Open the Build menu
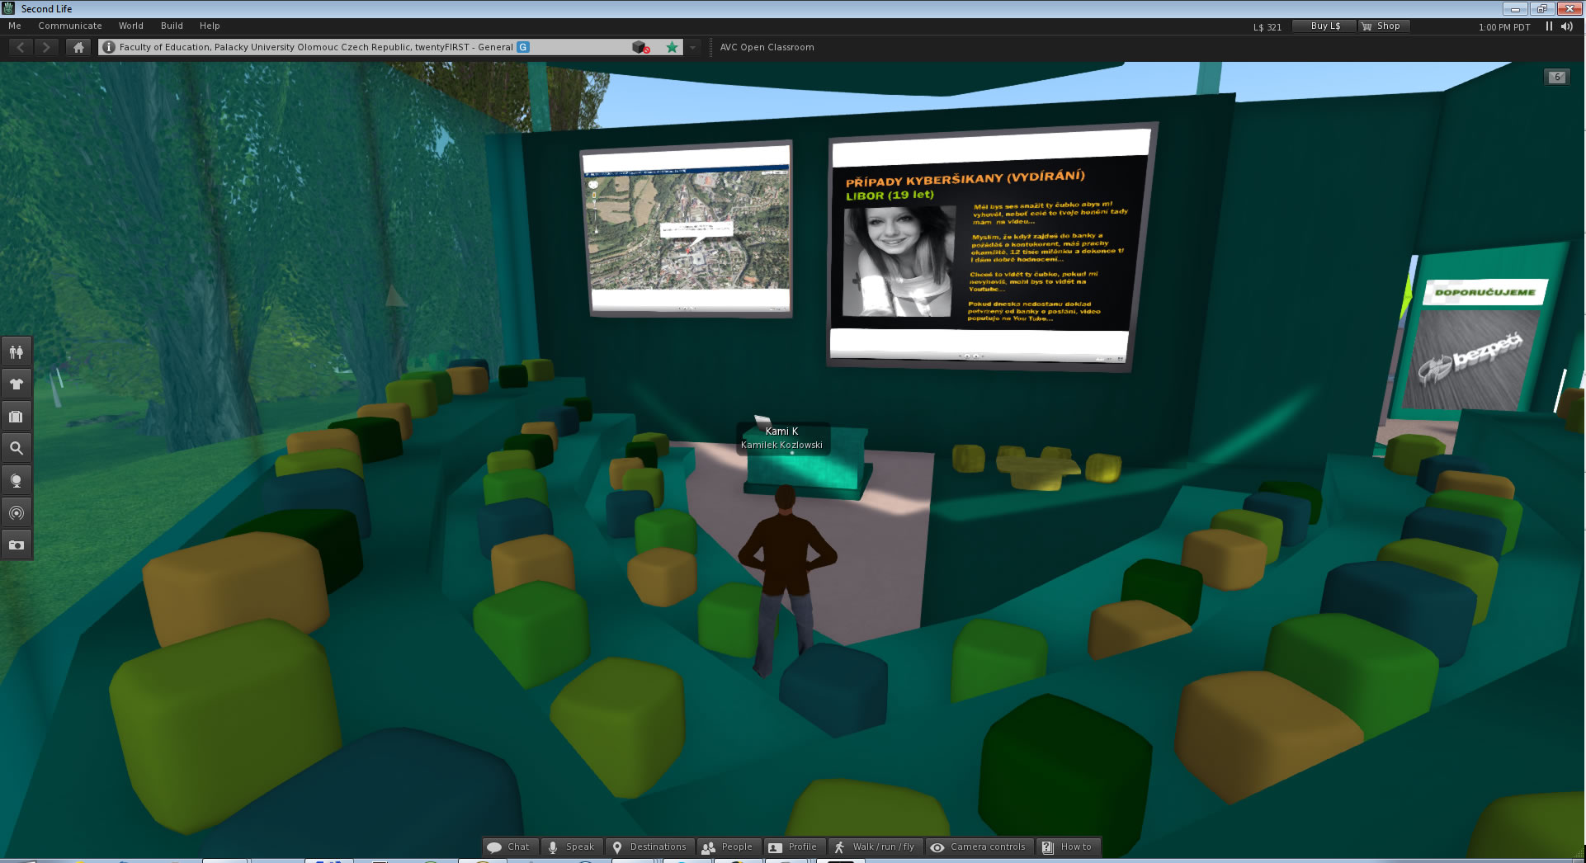Screen dimensions: 1586x863 [172, 26]
